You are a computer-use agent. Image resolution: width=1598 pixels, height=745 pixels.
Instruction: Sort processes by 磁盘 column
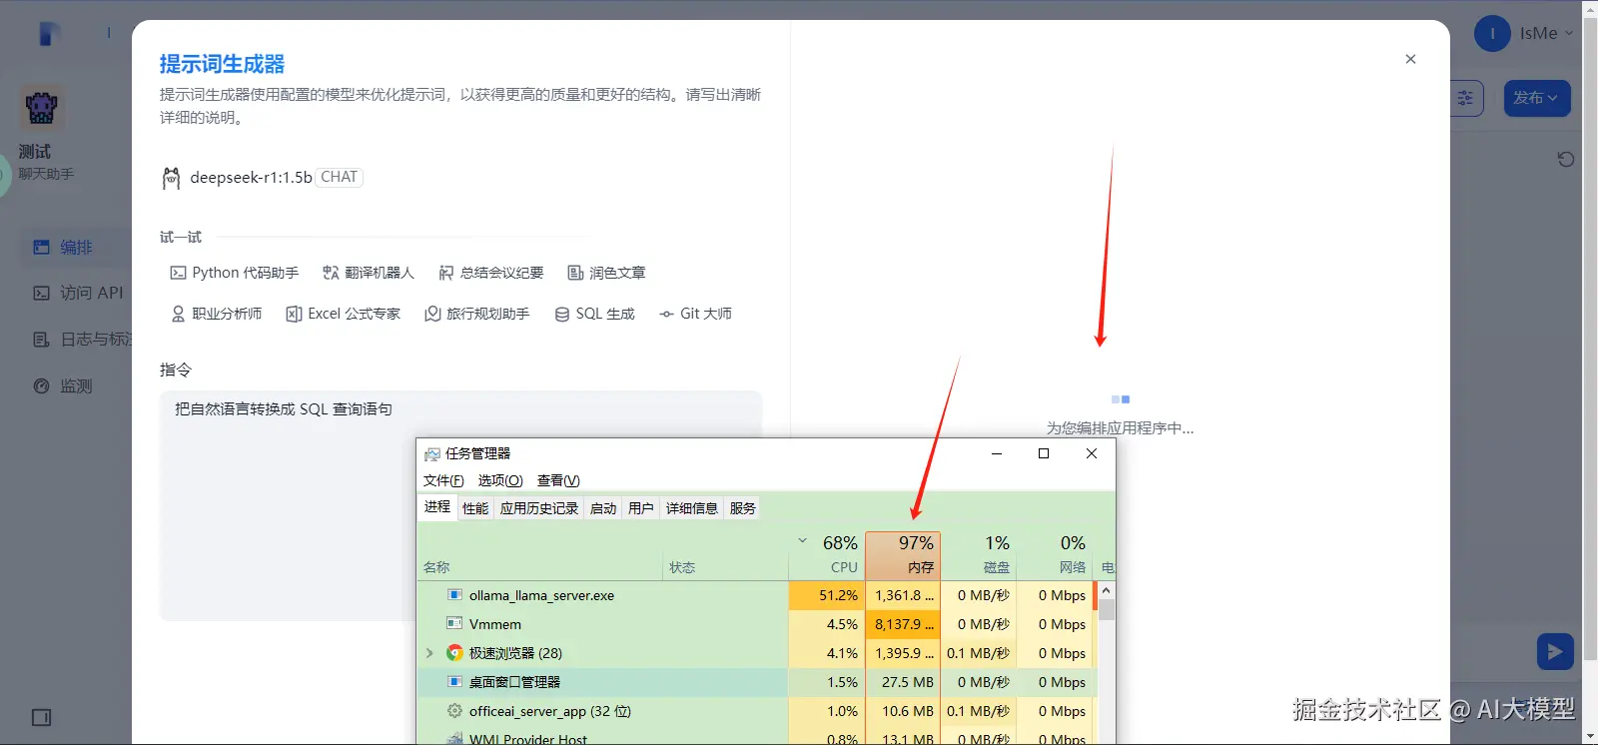(x=979, y=555)
